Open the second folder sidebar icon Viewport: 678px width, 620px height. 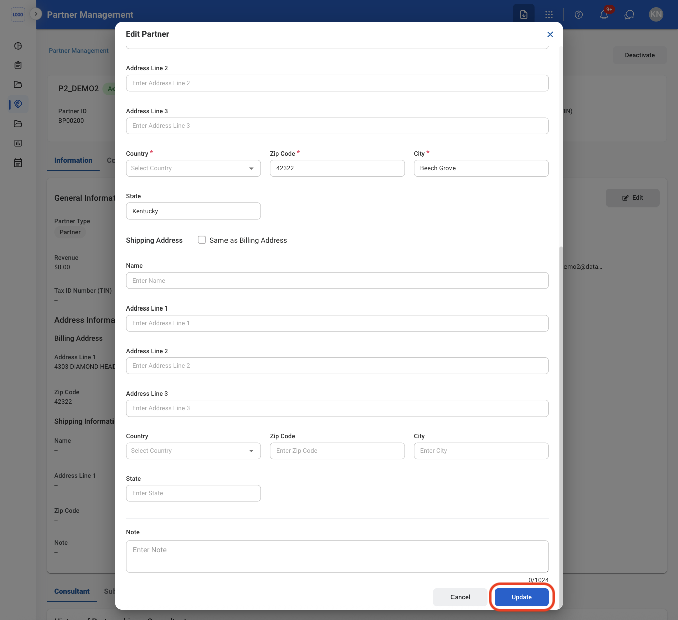(x=18, y=124)
